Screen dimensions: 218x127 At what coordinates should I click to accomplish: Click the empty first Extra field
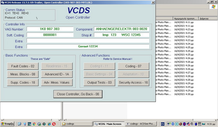point(88,41)
